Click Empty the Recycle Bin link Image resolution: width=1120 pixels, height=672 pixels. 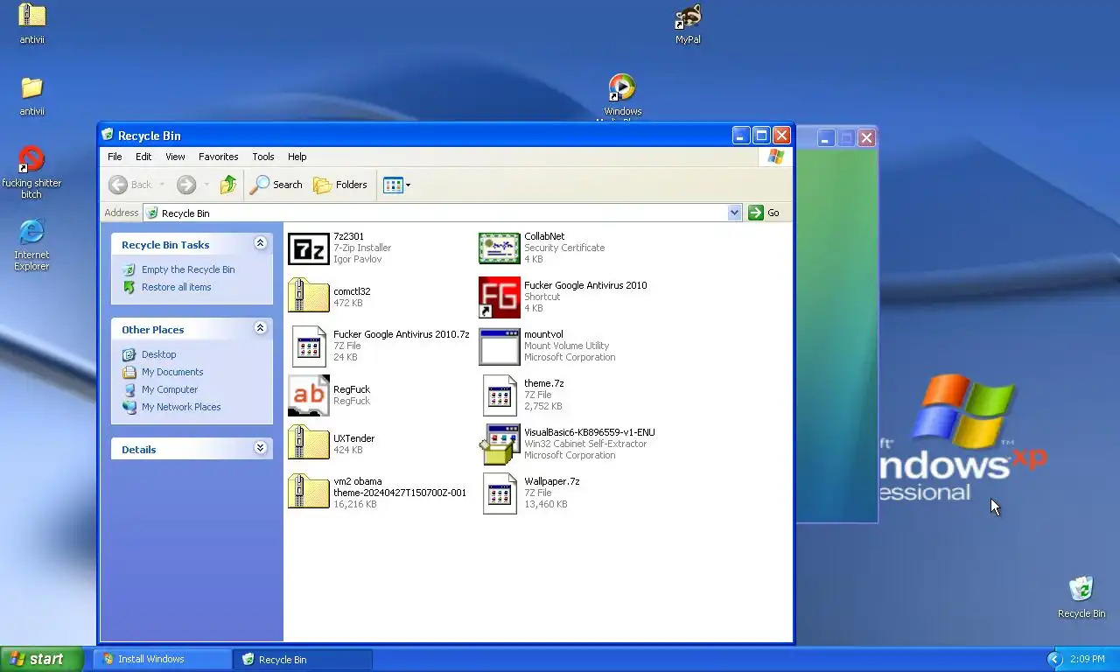pyautogui.click(x=188, y=269)
